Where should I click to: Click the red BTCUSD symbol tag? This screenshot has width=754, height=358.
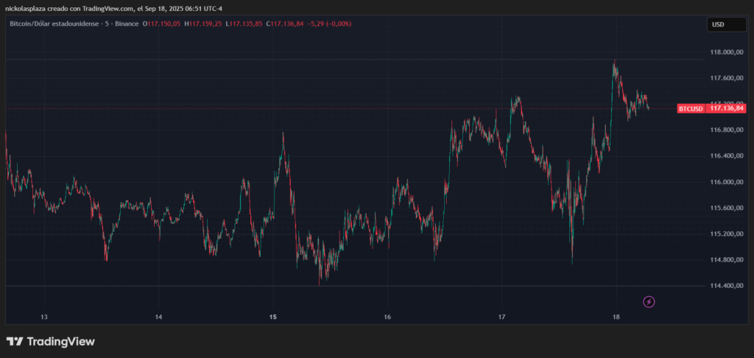coord(691,108)
